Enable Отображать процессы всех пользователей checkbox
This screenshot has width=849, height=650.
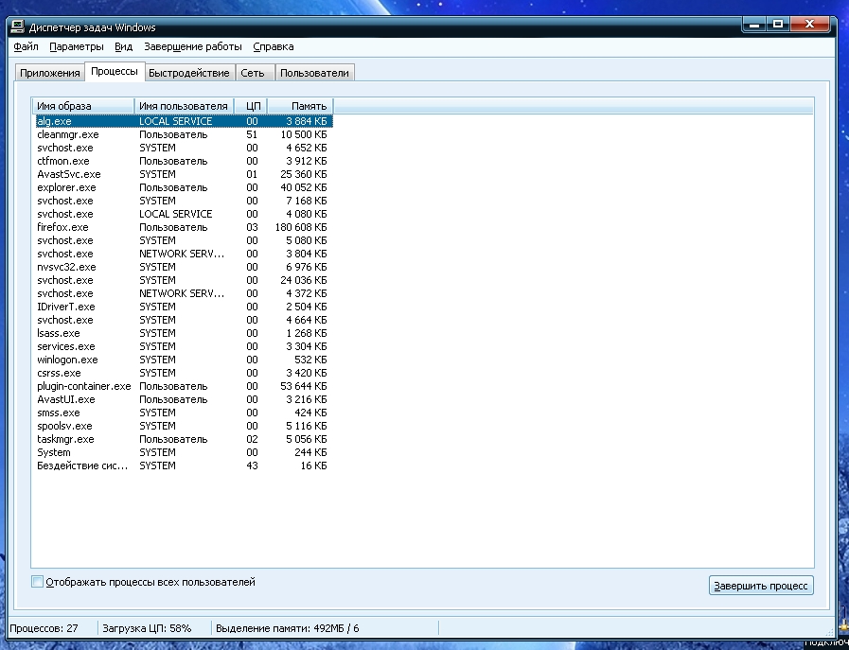[x=37, y=582]
